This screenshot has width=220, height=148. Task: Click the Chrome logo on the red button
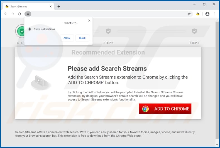point(145,109)
